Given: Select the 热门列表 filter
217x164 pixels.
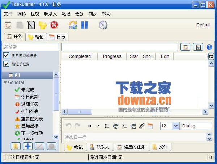Looking at the screenshot, I should [26, 112].
